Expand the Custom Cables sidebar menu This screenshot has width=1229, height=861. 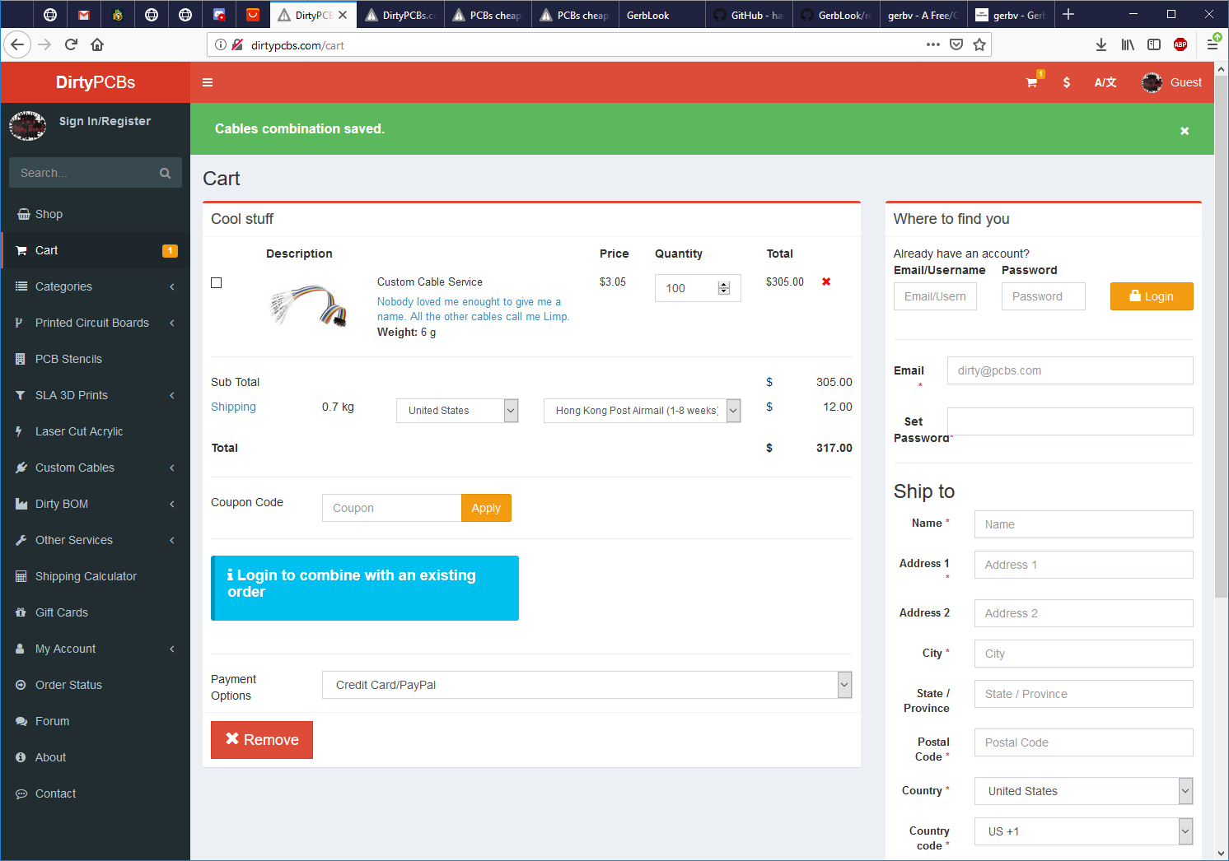pos(96,468)
